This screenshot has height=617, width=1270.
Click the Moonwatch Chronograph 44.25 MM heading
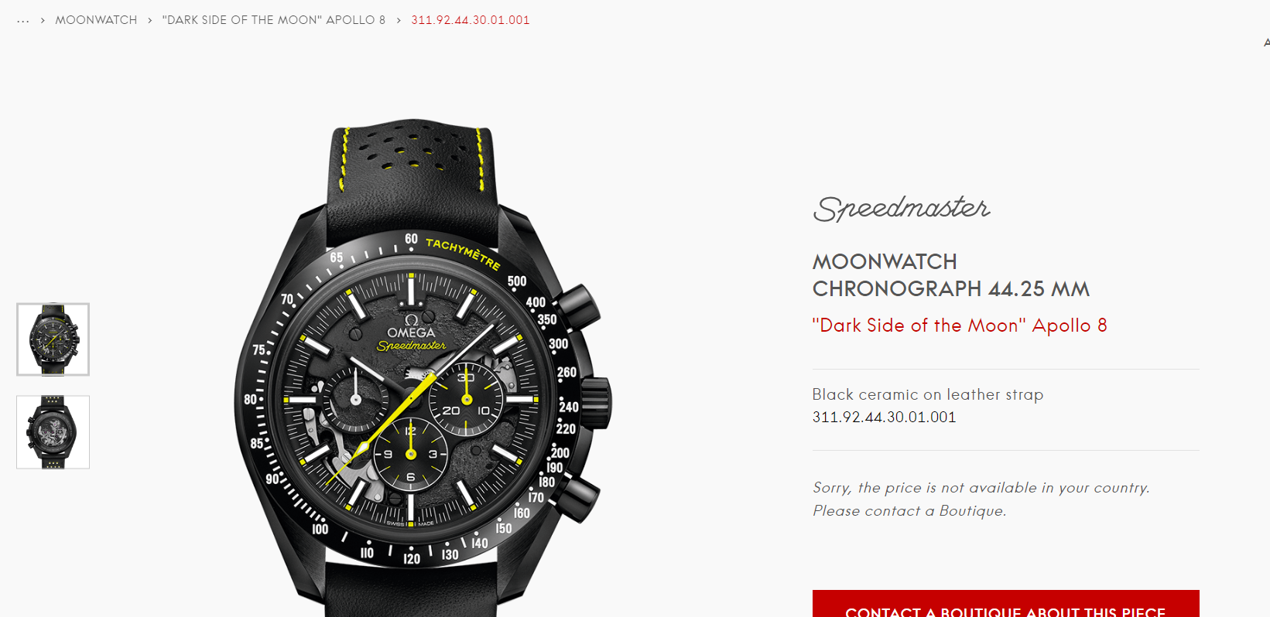(951, 275)
